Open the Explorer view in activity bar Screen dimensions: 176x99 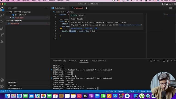click(2, 9)
